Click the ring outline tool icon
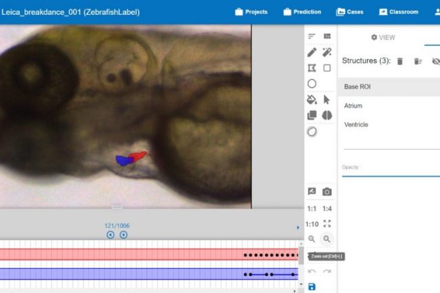Screen dimensions: 440x293 click(312, 131)
